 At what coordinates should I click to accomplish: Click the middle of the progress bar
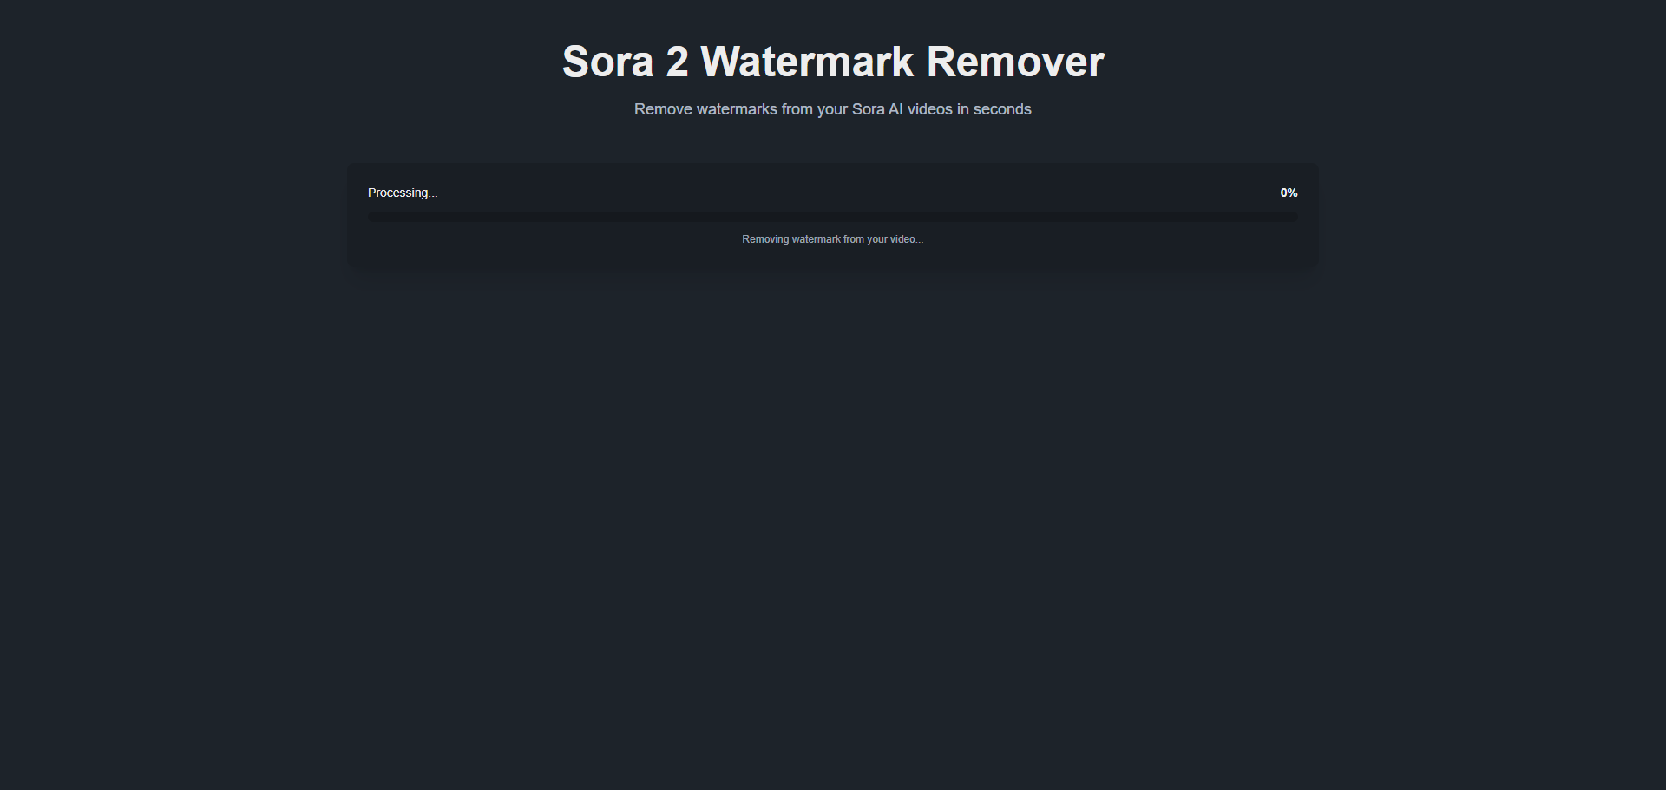point(833,217)
